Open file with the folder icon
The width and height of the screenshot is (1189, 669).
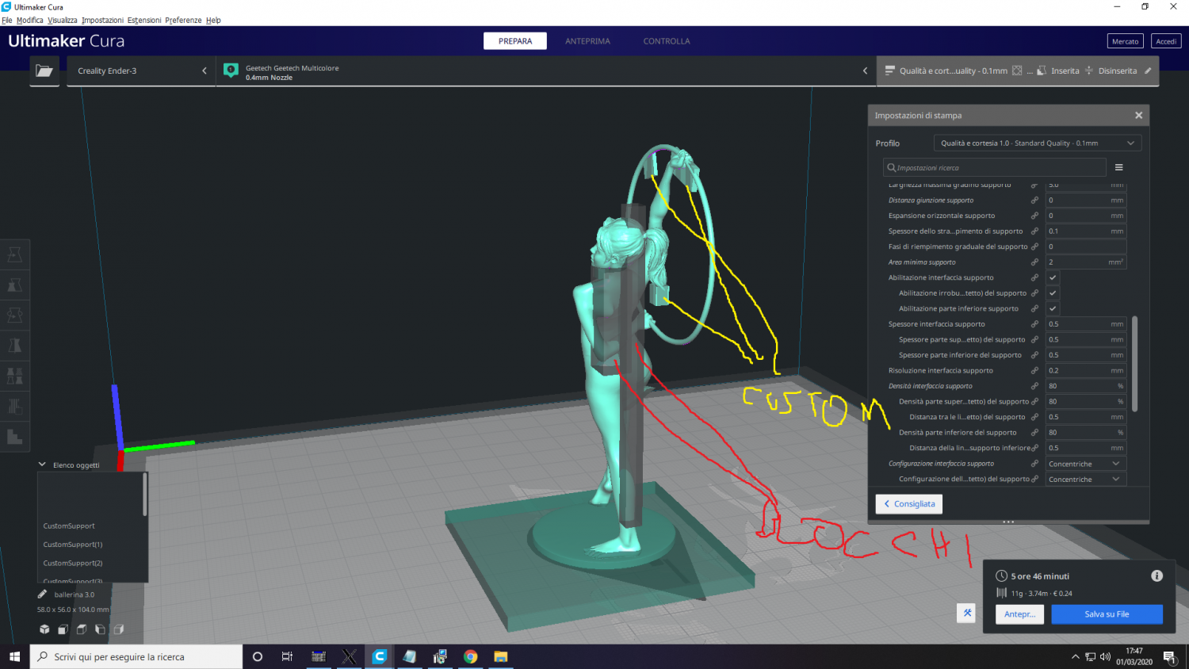[x=44, y=71]
